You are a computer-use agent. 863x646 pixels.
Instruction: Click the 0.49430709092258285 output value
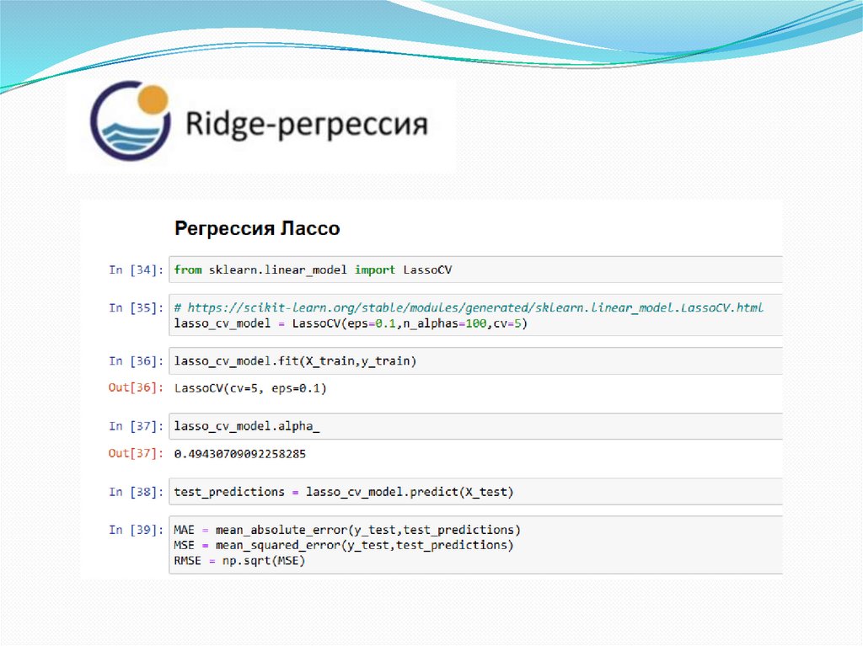click(239, 453)
